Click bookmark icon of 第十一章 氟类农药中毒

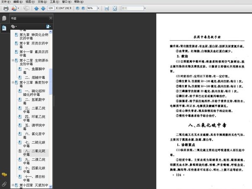16,52
